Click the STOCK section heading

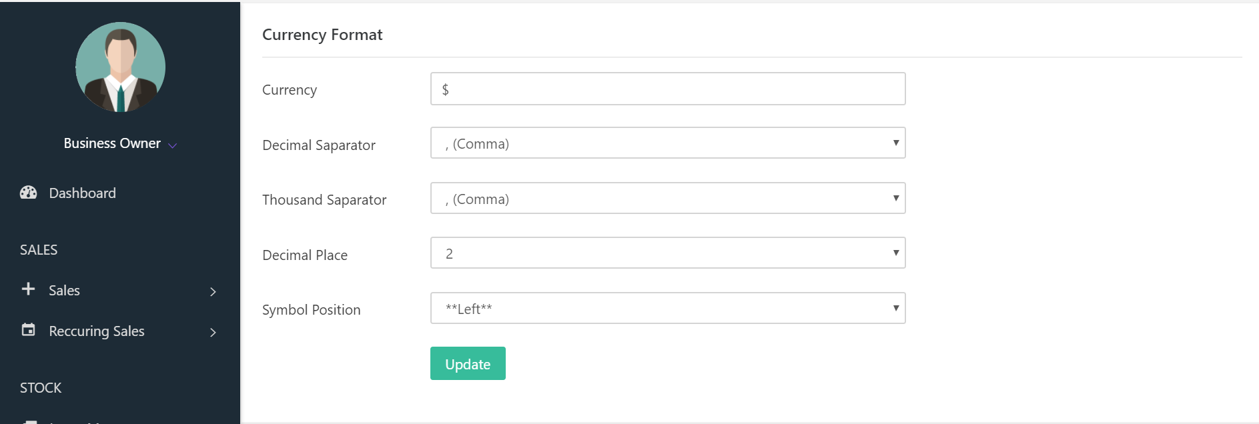click(41, 388)
